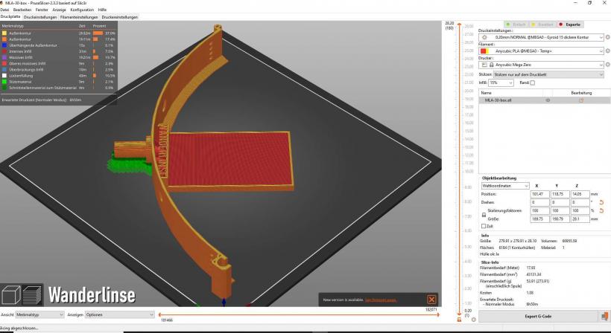Open the gear icon below the vertical layer slider
Screen dimensions: 611x333
(x=473, y=320)
